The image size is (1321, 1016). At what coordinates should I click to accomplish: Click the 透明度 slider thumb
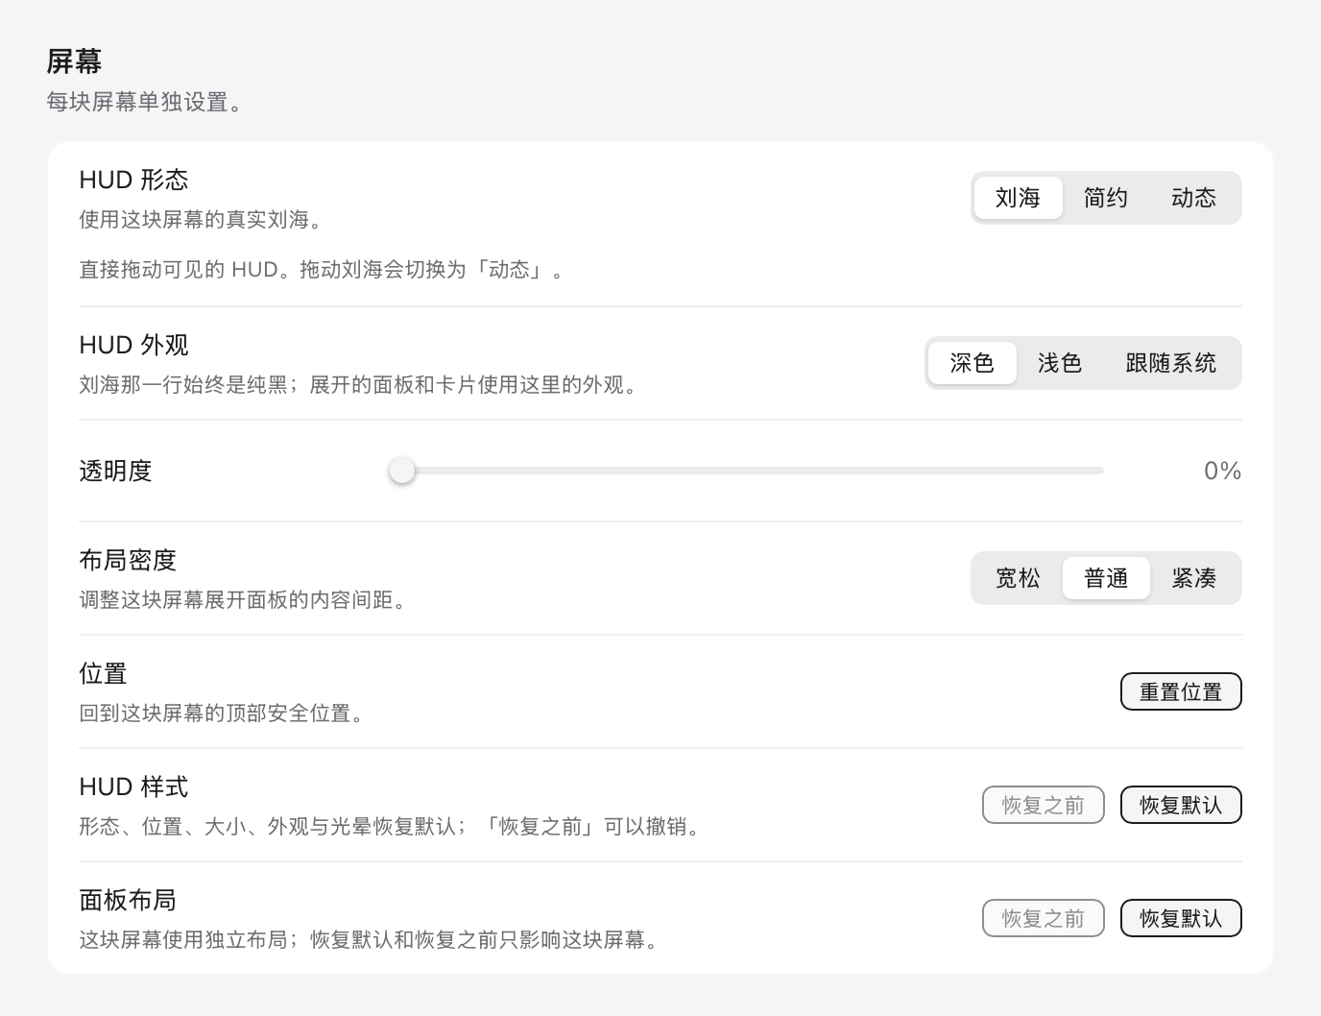pyautogui.click(x=402, y=471)
